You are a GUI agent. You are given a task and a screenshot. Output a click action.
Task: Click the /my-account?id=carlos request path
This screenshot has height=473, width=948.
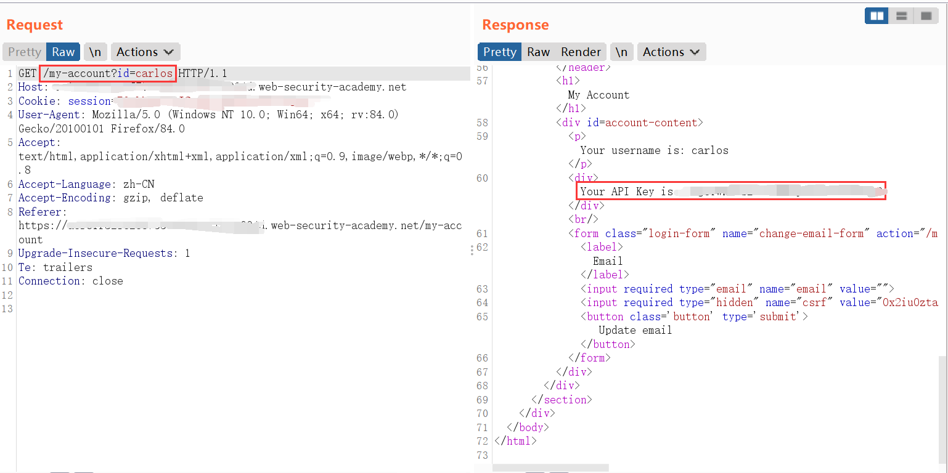point(108,73)
